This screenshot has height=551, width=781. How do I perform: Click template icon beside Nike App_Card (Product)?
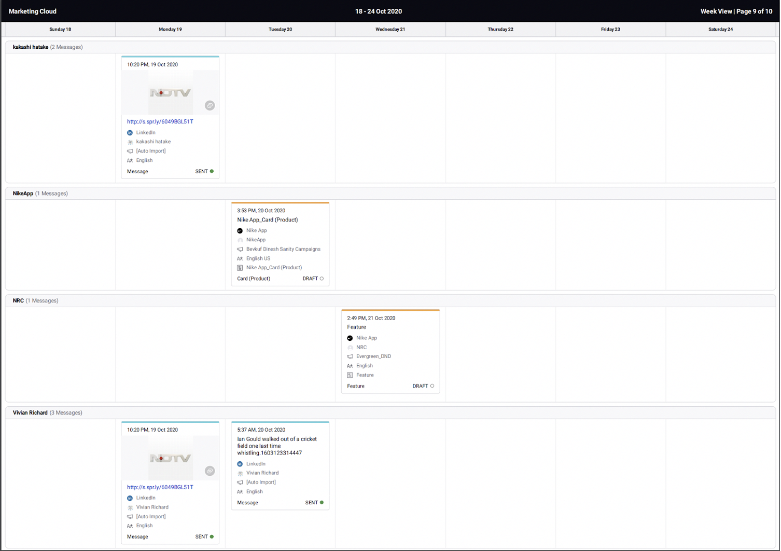click(x=240, y=268)
